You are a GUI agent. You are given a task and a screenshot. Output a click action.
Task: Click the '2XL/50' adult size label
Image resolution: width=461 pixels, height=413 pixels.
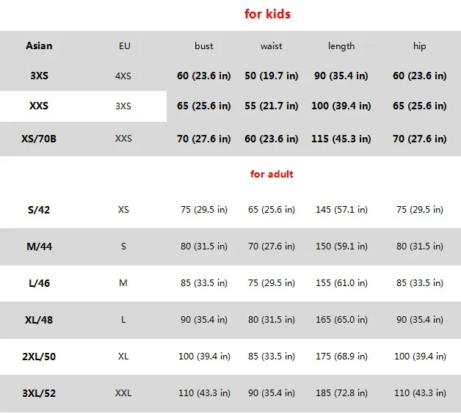click(39, 357)
